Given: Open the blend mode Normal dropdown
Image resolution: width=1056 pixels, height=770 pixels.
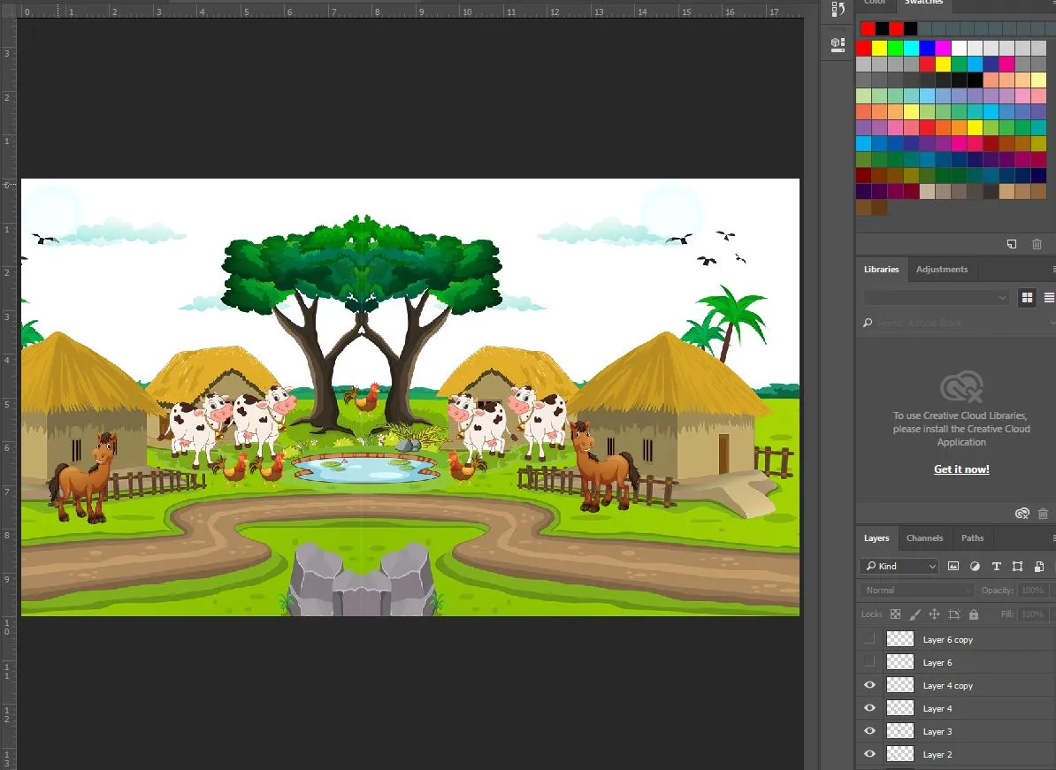Looking at the screenshot, I should 915,590.
